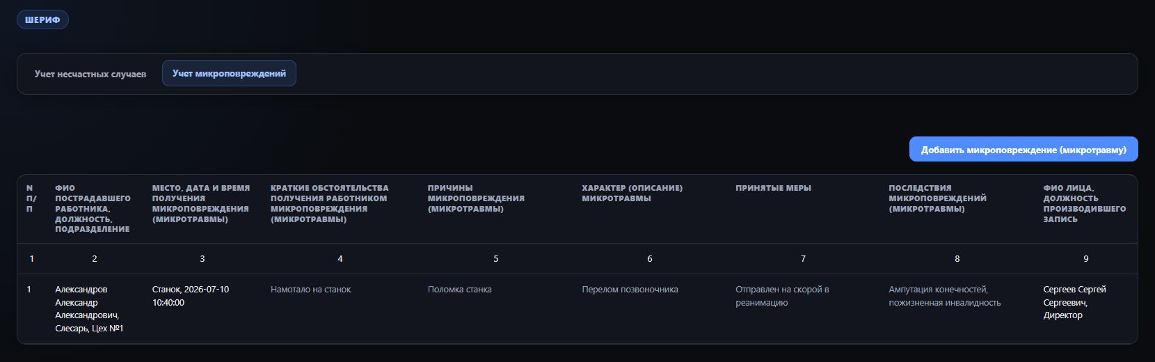Click Отправлен на скорой в реанимацию cell
Image resolution: width=1155 pixels, height=362 pixels.
pyautogui.click(x=782, y=296)
